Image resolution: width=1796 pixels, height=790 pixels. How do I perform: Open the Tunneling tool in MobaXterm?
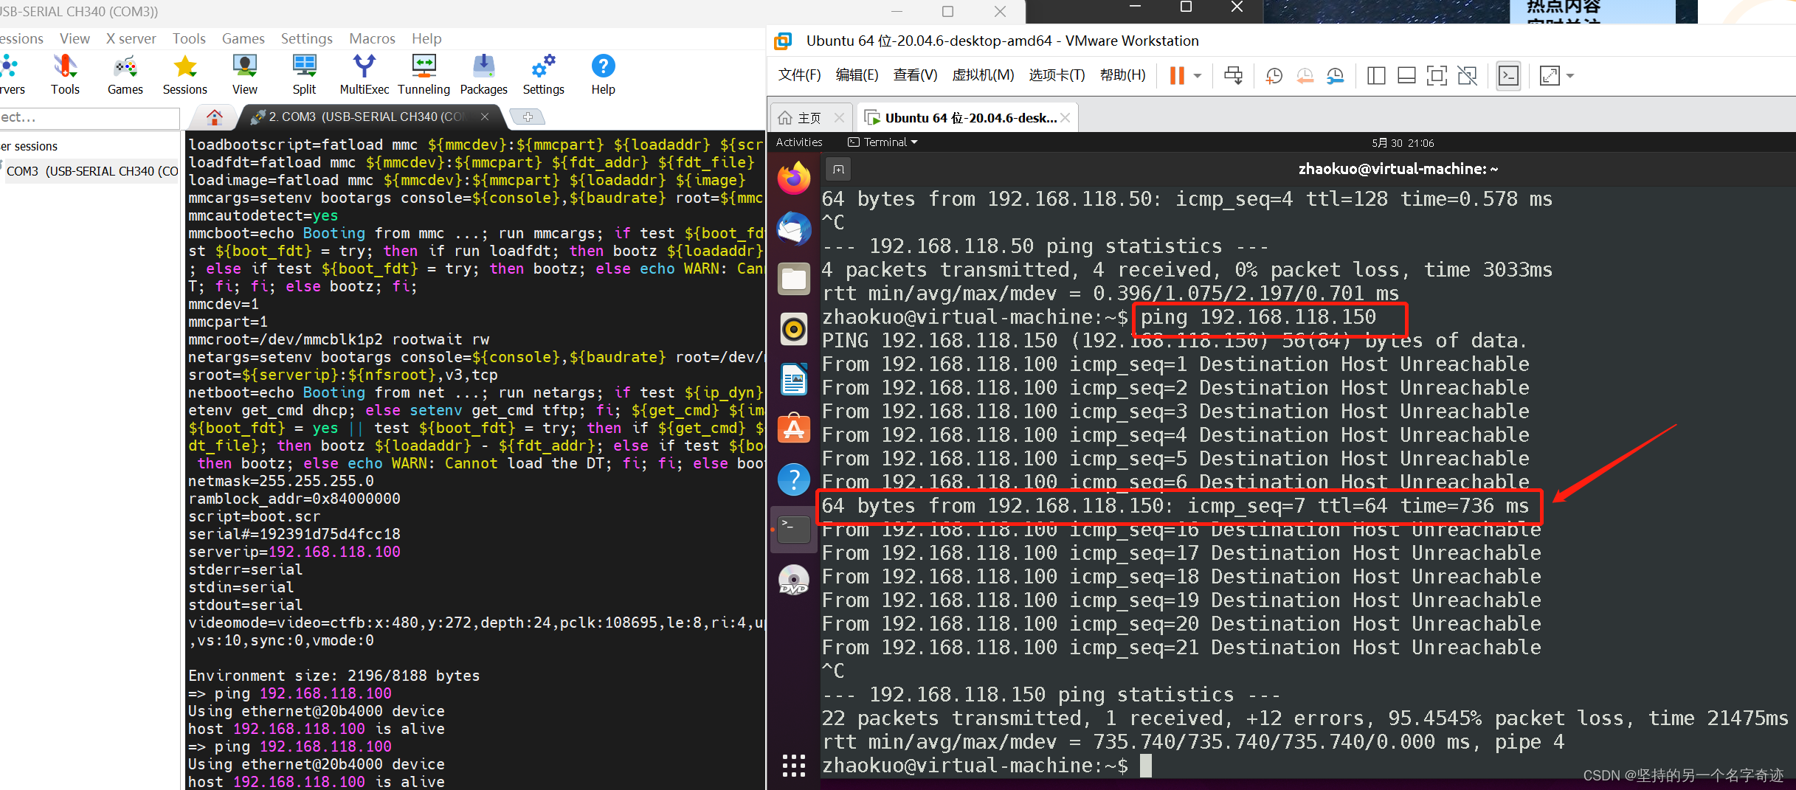[x=423, y=74]
